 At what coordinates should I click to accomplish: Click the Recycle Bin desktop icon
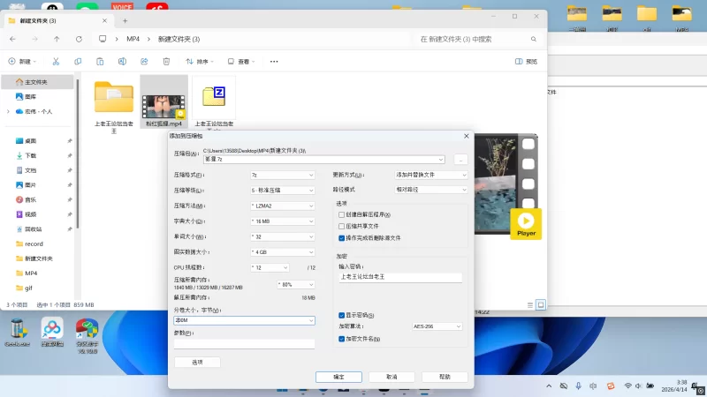[x=17, y=330]
